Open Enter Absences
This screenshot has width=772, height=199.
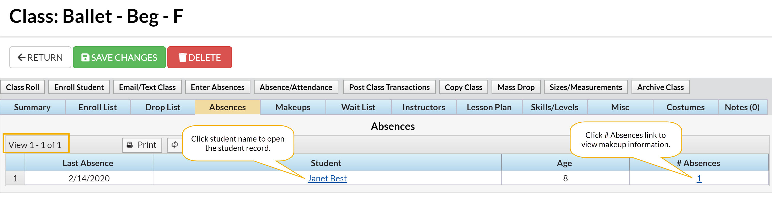[218, 87]
